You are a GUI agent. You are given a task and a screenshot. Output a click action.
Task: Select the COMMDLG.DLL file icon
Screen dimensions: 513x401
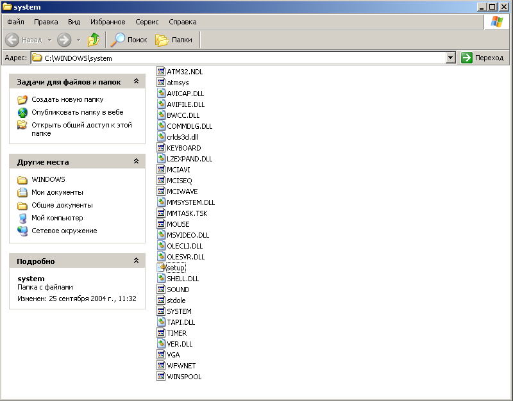[x=161, y=126]
